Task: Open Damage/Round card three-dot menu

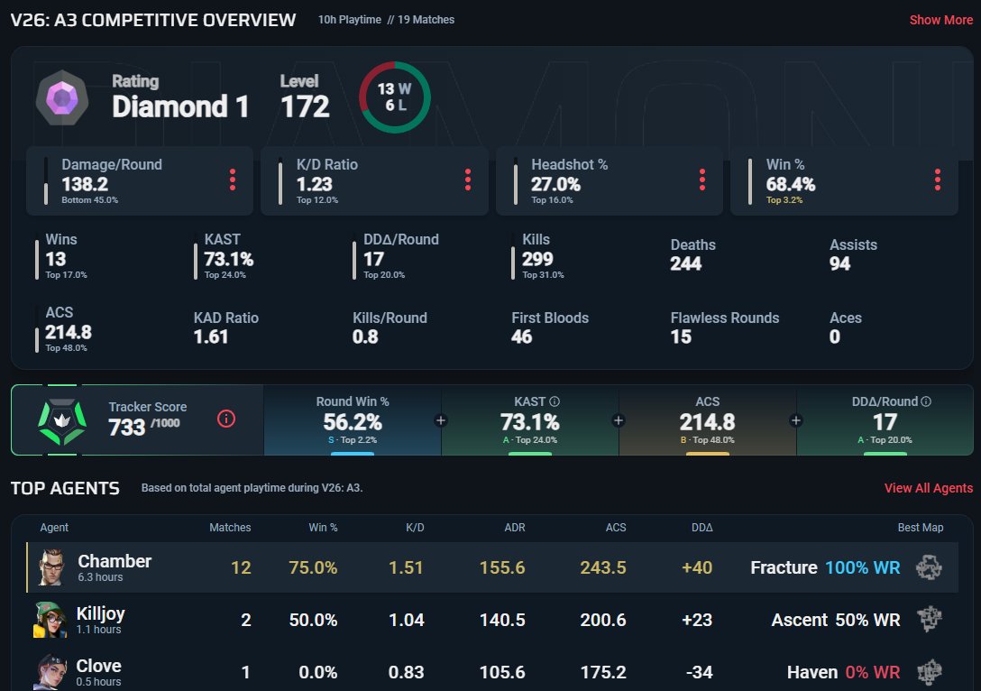Action: pyautogui.click(x=233, y=180)
